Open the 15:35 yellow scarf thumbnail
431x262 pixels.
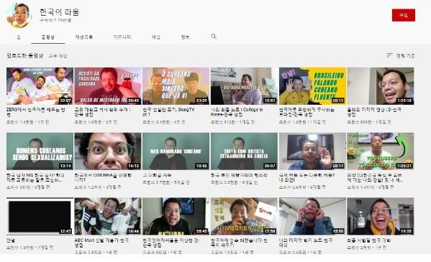(x=381, y=216)
